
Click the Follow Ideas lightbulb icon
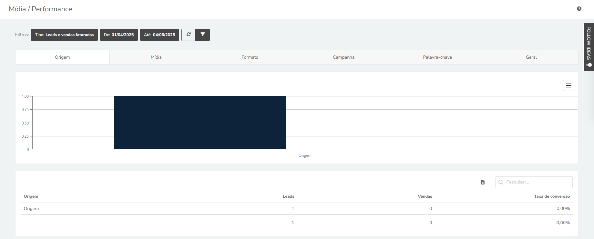(589, 65)
